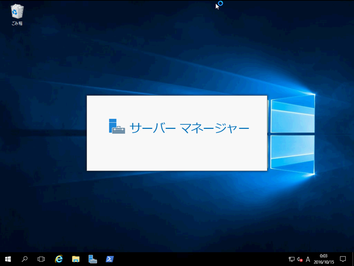This screenshot has height=266, width=354.
Task: Click the Server Manager splash logo icon
Action: point(117,126)
